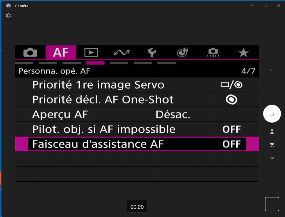Expand camera modes with up chevron
285x217 pixels.
click(x=272, y=70)
